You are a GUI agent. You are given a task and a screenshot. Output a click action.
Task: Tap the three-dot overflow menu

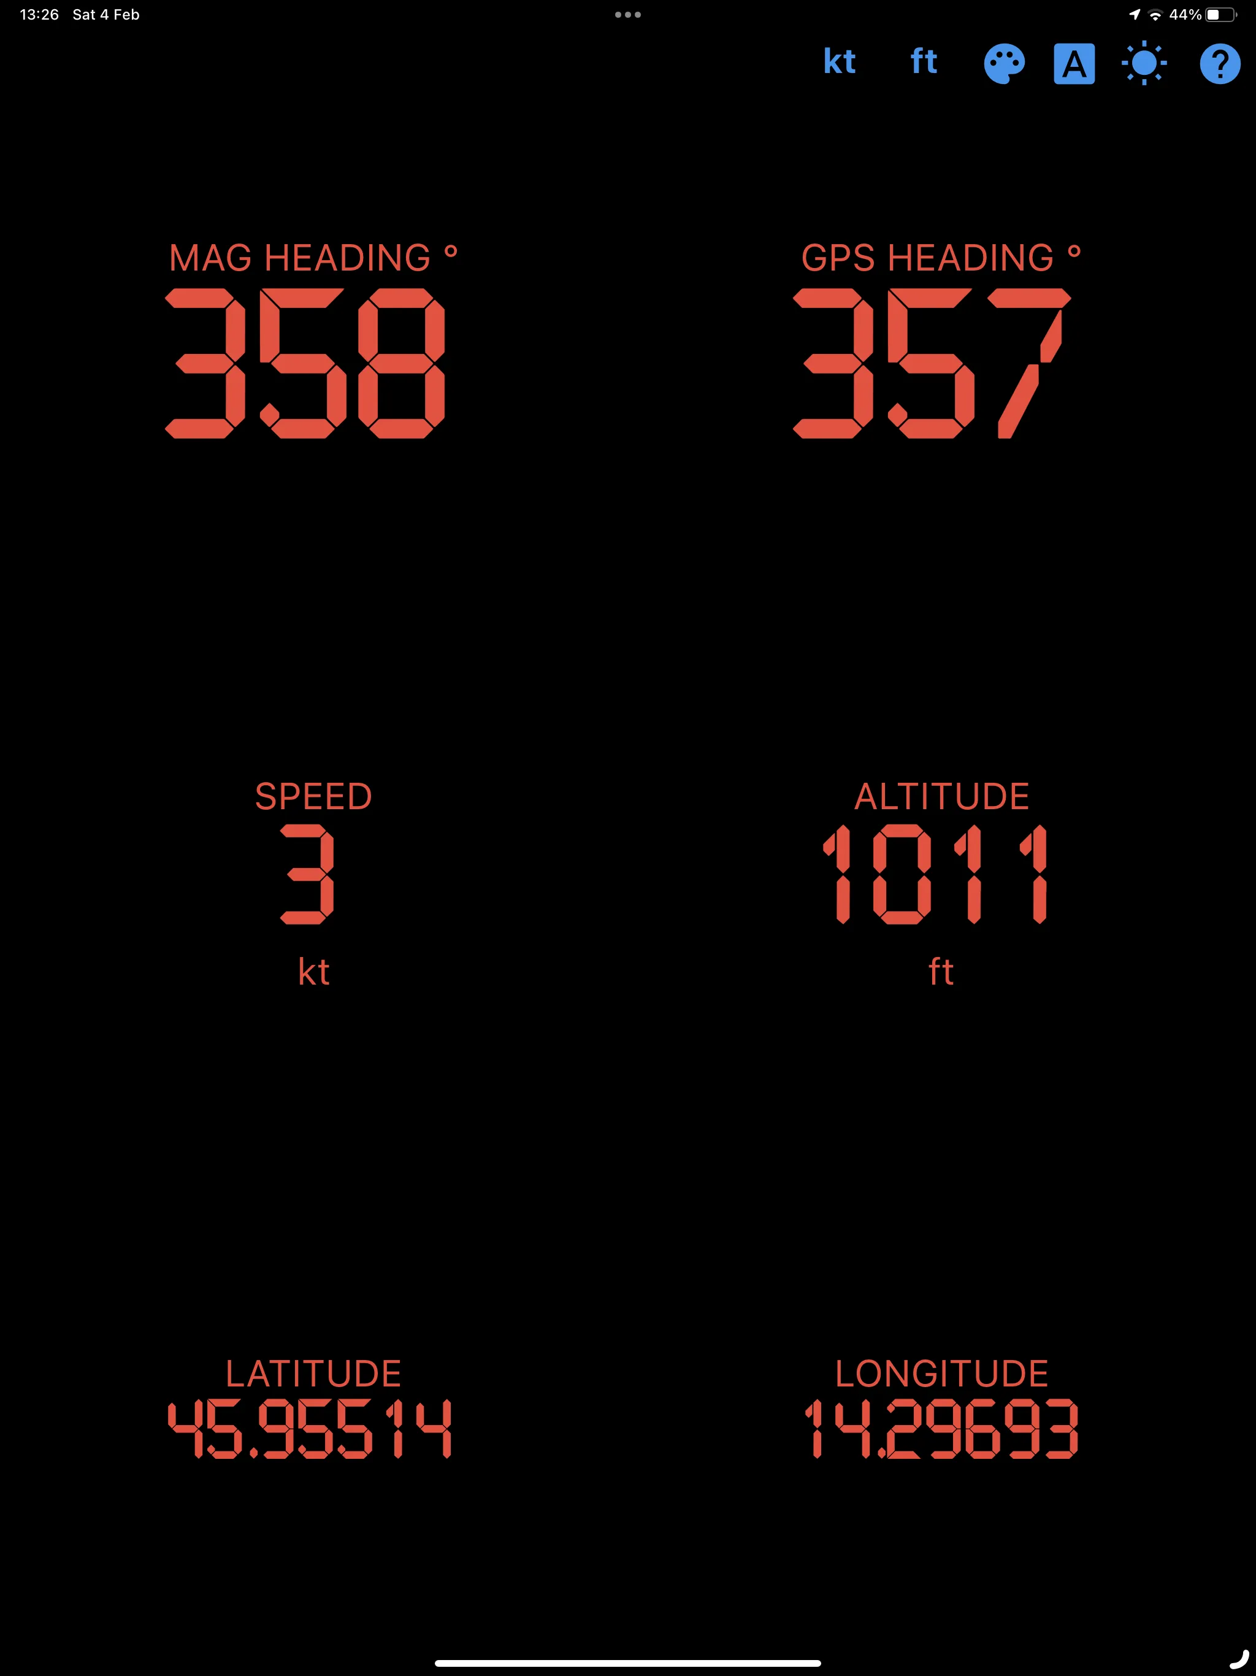[627, 13]
